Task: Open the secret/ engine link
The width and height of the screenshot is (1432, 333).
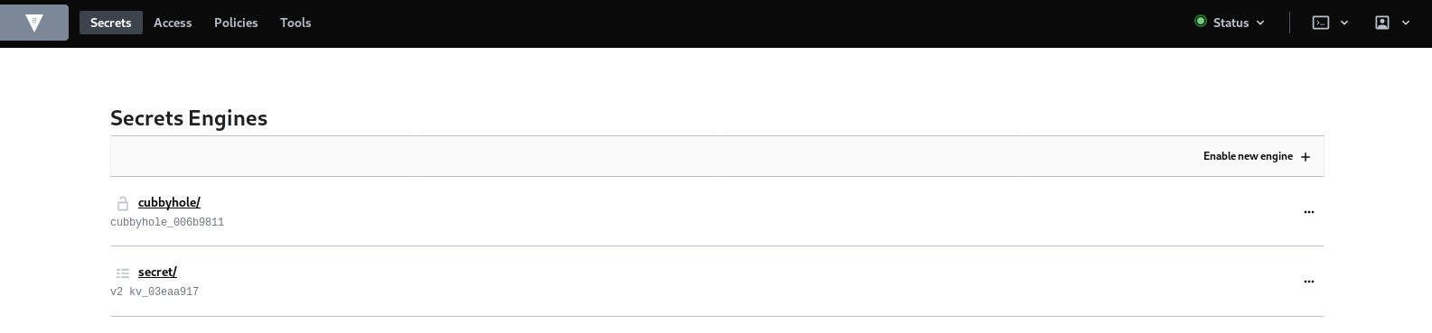Action: [x=157, y=273]
